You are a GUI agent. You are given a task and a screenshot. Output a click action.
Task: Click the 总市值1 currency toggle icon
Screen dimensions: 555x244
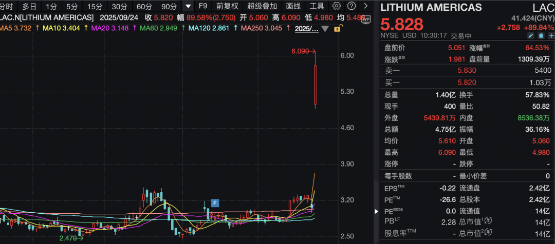[489, 221]
